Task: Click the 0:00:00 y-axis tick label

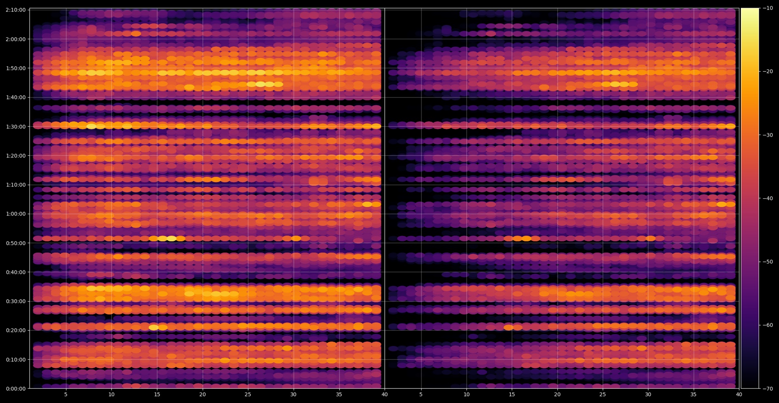Action: pos(15,388)
